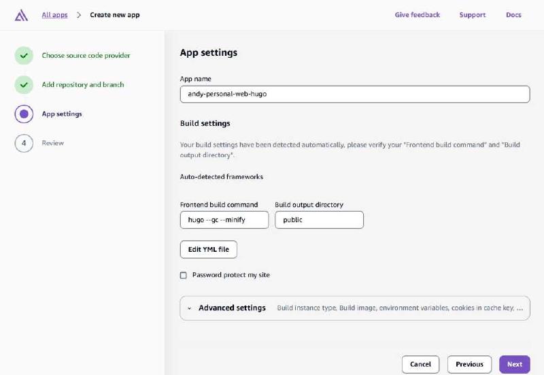Open the All apps breadcrumb link

tap(54, 15)
